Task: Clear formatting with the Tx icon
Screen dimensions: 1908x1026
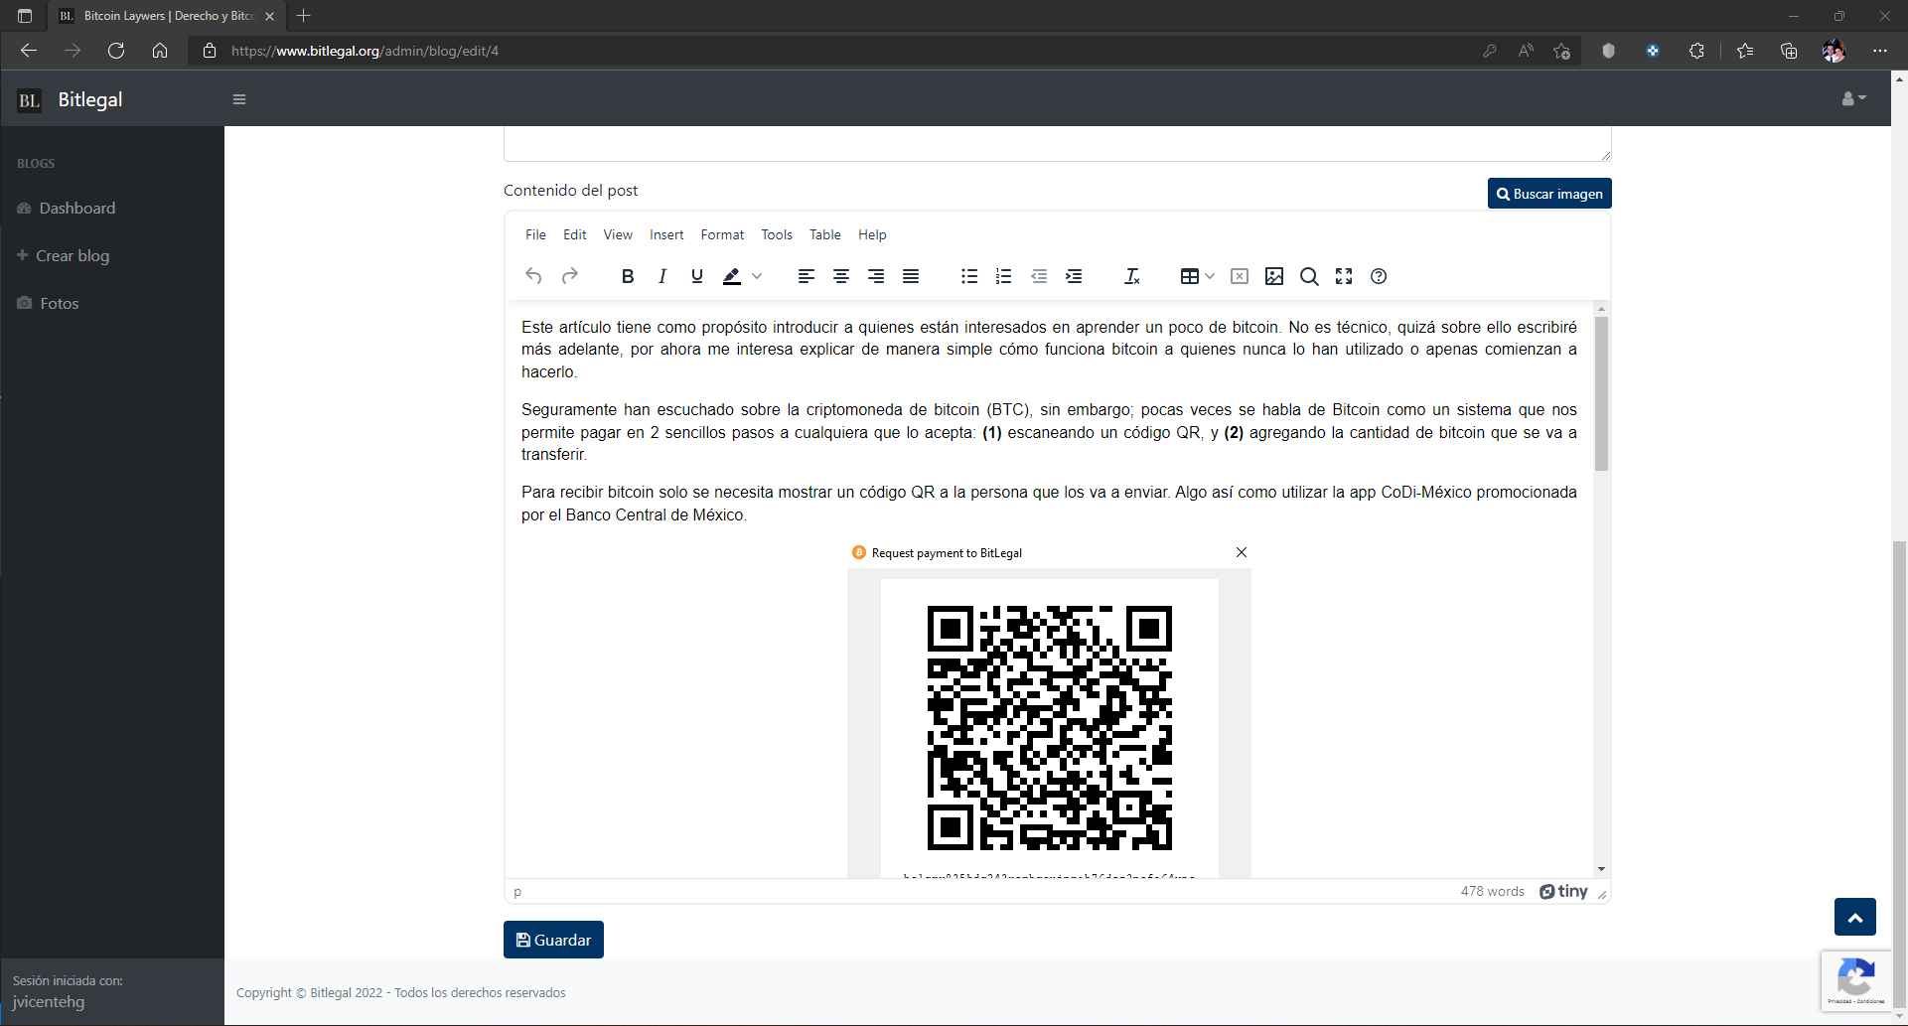Action: click(1132, 276)
